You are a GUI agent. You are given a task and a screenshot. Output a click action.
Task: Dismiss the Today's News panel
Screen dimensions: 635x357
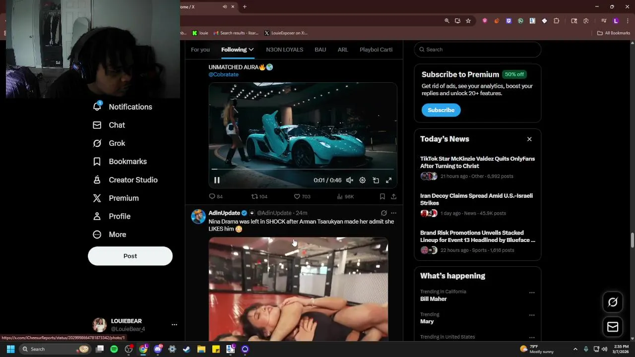[x=529, y=139]
